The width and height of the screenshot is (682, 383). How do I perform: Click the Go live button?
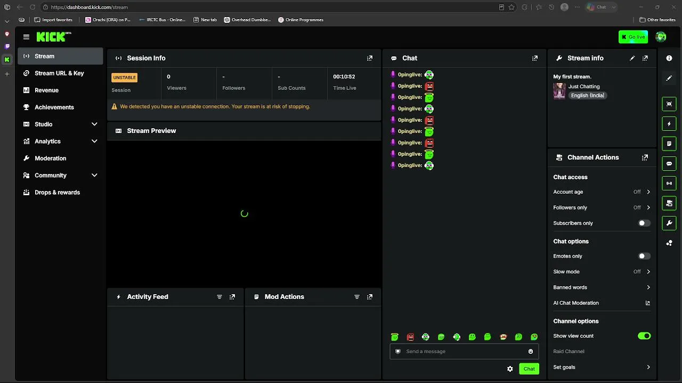(633, 37)
